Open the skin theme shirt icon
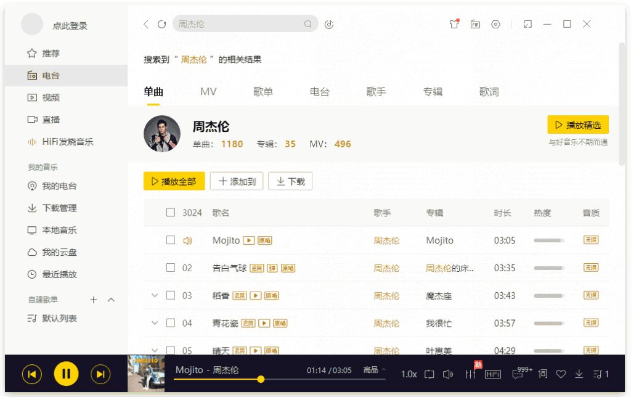631x397 pixels. point(454,24)
